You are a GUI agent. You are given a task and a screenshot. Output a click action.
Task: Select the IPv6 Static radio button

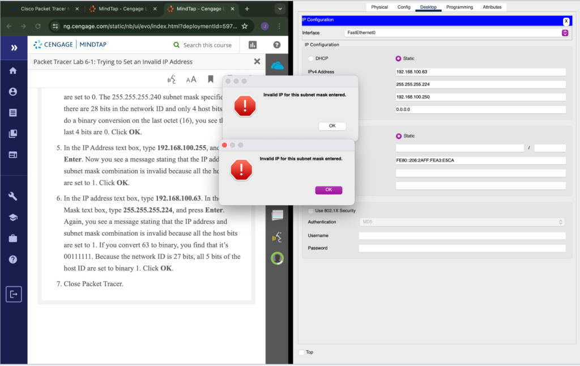click(399, 136)
